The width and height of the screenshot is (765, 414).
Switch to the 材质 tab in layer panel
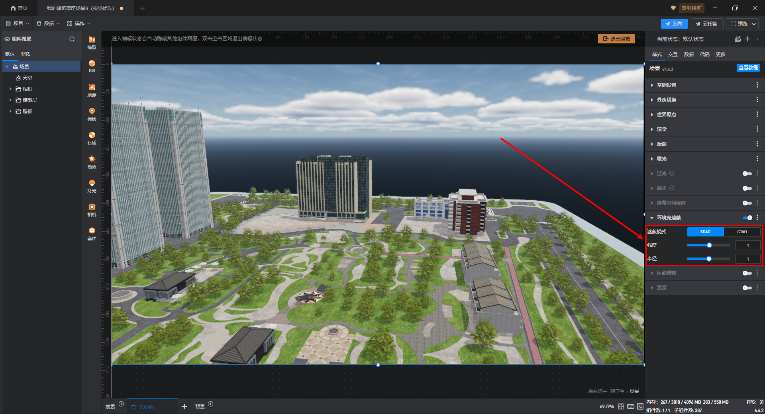26,54
